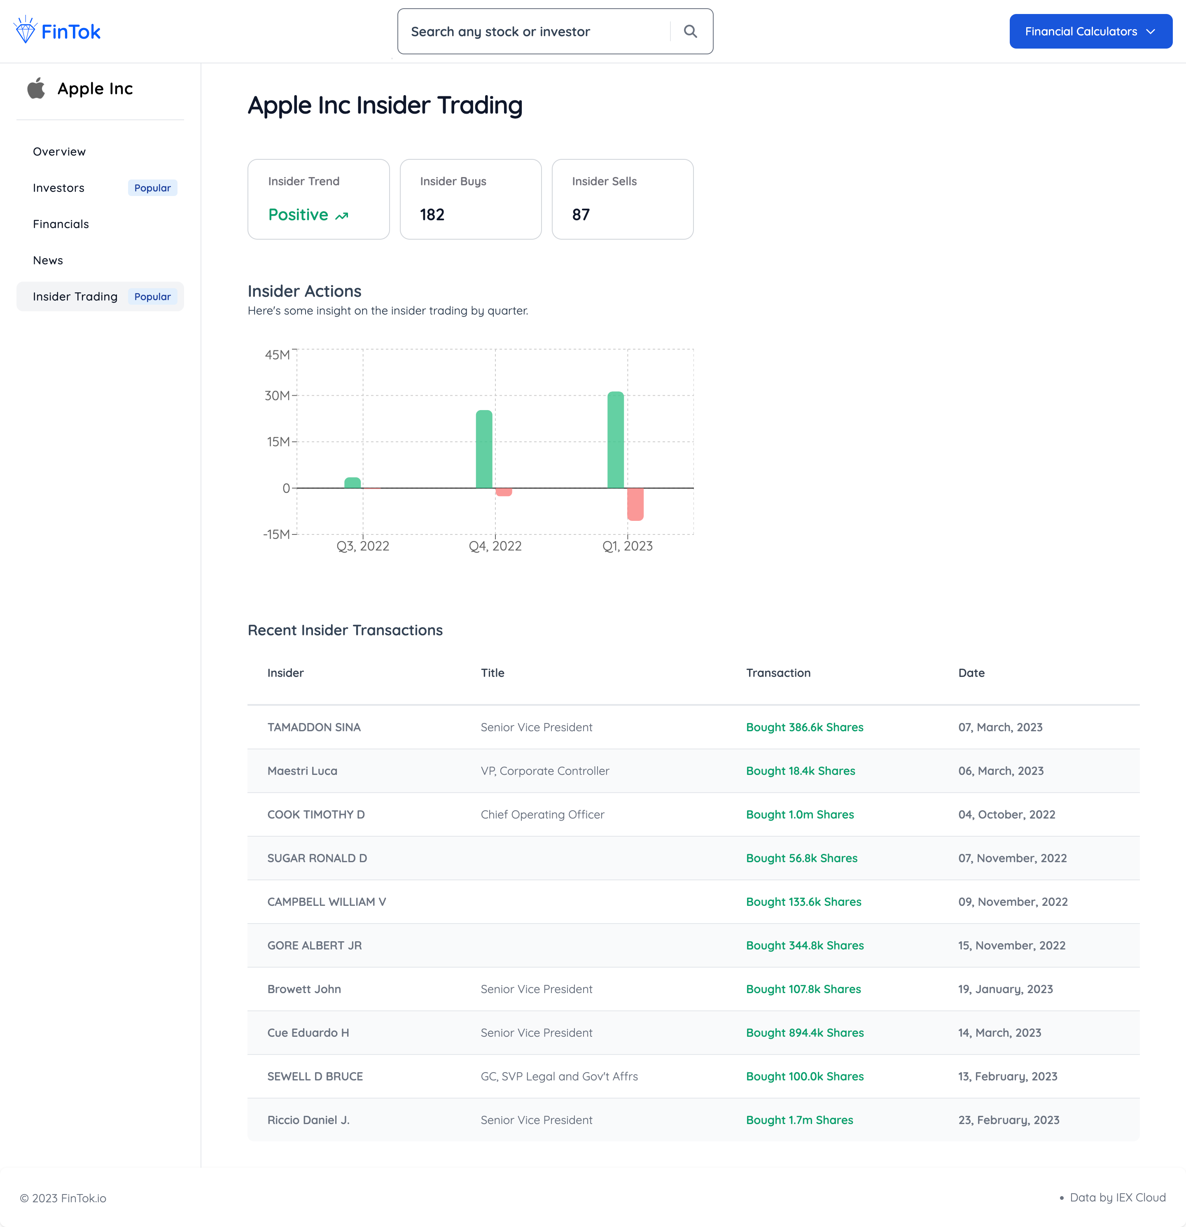This screenshot has height=1227, width=1186.
Task: Select SUGAR RONALD D insider name
Action: click(x=317, y=858)
